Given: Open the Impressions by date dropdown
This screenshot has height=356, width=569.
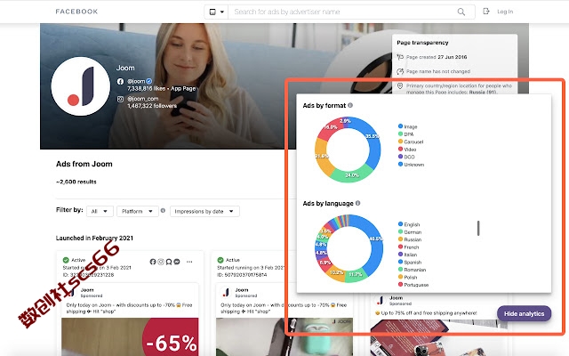Looking at the screenshot, I should point(204,211).
